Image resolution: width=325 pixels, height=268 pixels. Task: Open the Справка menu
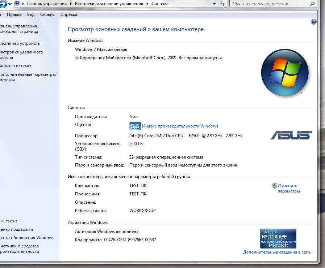69,14
